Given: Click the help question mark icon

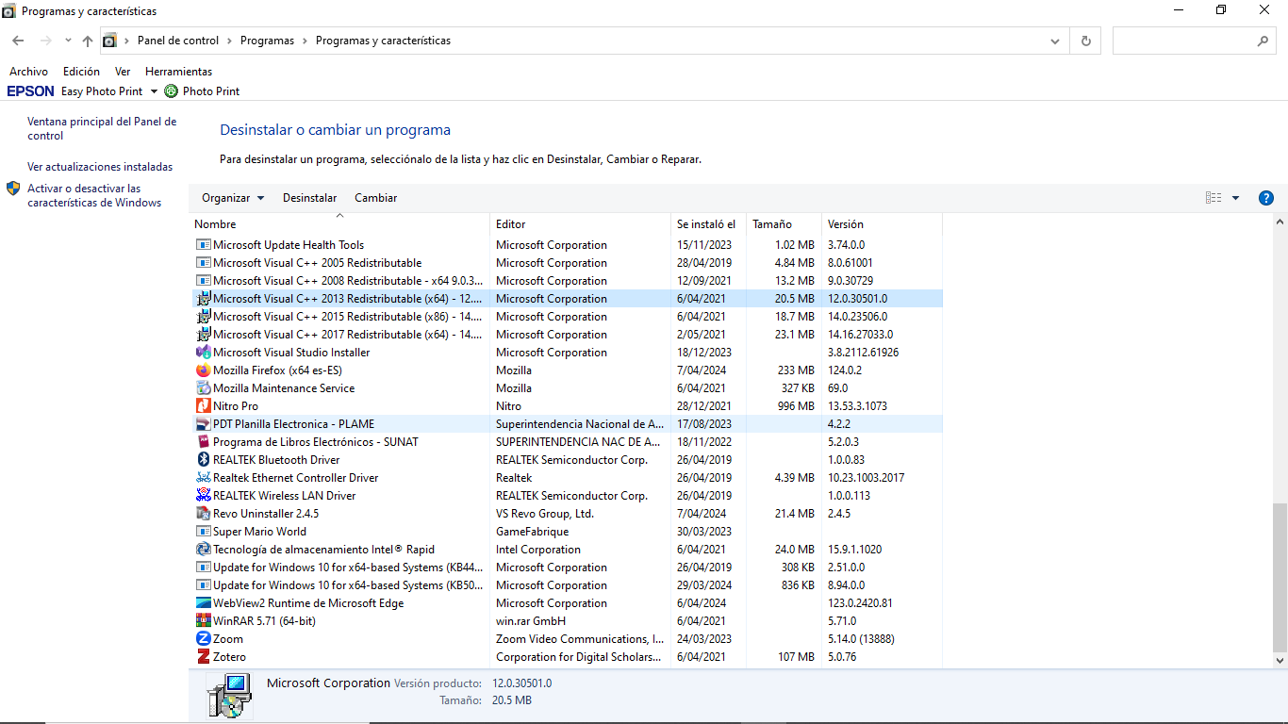Looking at the screenshot, I should (x=1266, y=198).
